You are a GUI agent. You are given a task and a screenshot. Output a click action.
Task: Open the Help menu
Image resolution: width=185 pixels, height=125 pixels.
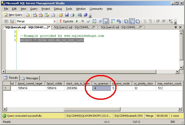[x=109, y=9]
